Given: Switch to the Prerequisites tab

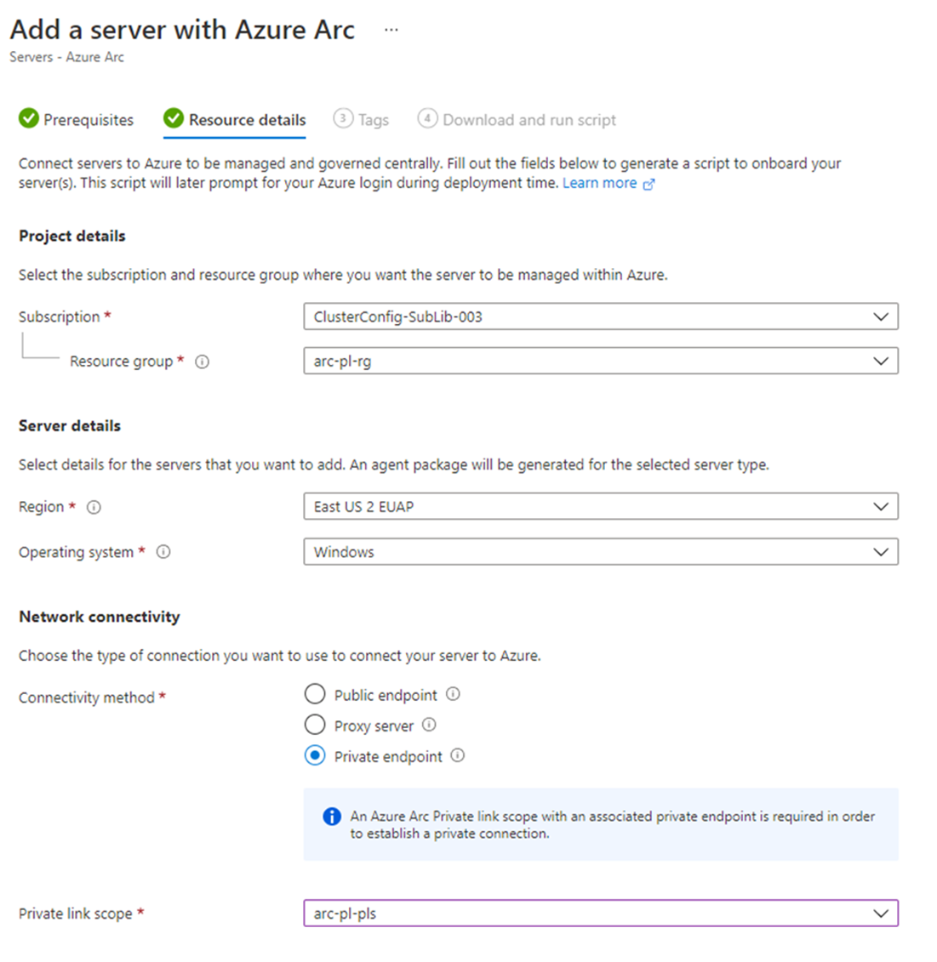Looking at the screenshot, I should [x=77, y=120].
